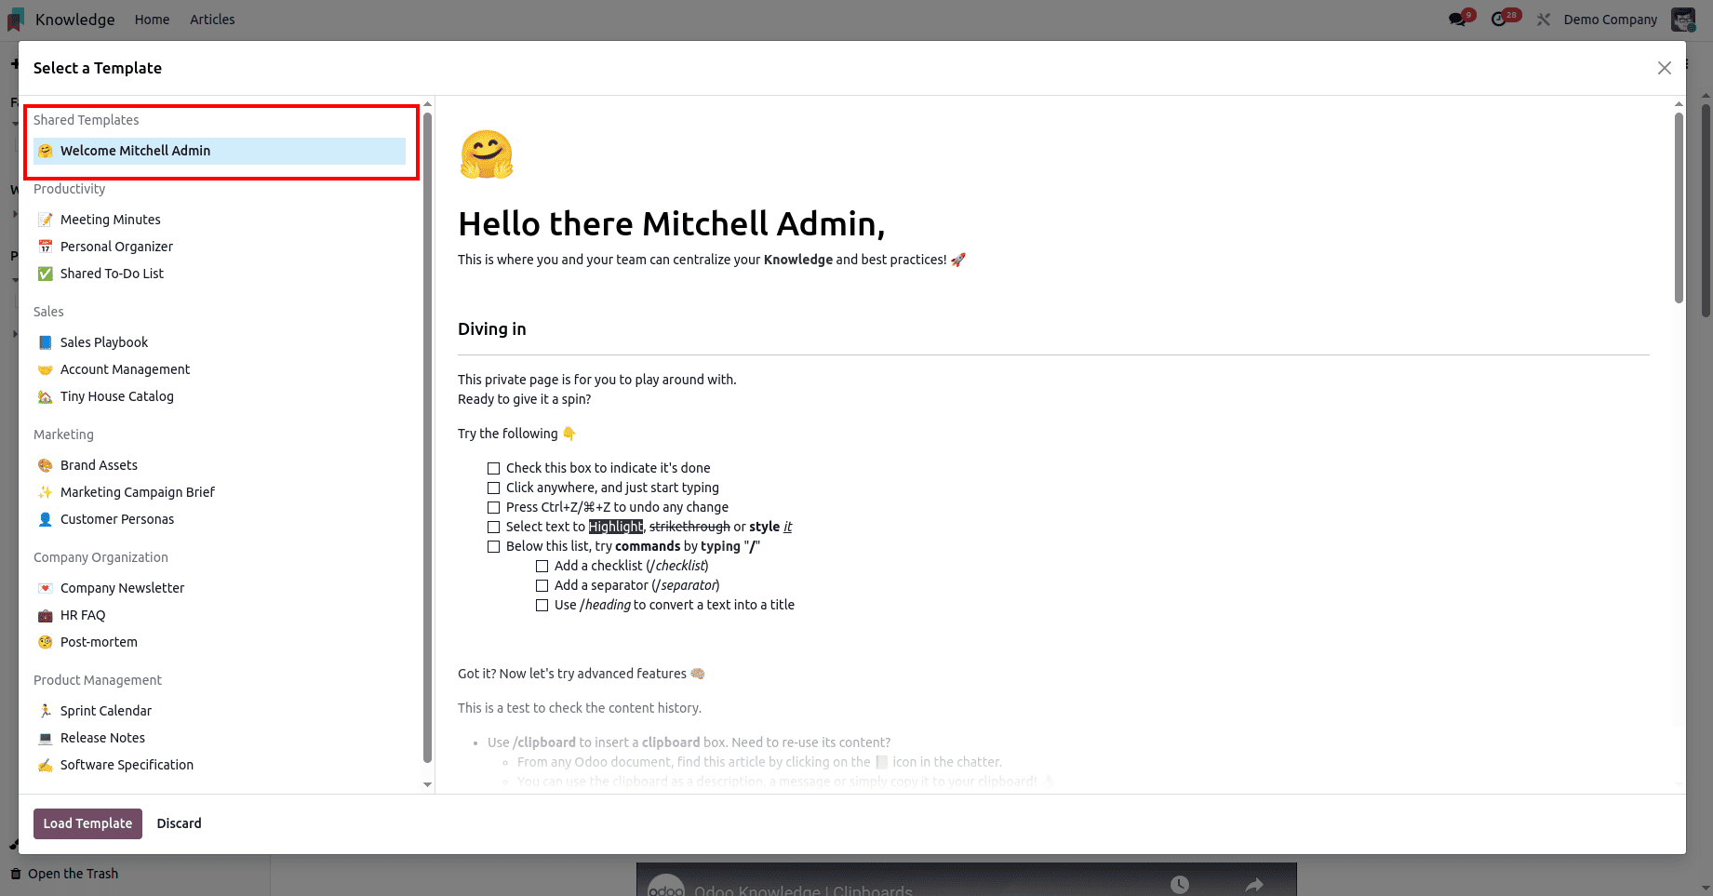
Task: Click the Marketing Campaign Brief sparkles icon
Action: (x=45, y=492)
